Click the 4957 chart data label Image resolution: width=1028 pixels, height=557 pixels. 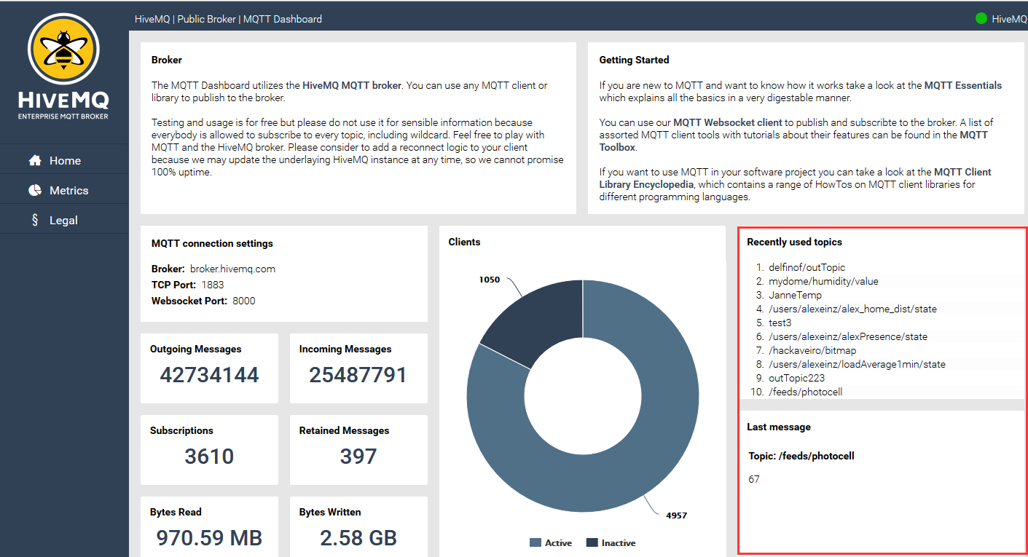(x=676, y=515)
